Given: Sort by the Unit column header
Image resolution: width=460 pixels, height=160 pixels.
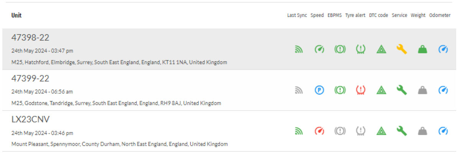Looking at the screenshot, I should point(16,16).
